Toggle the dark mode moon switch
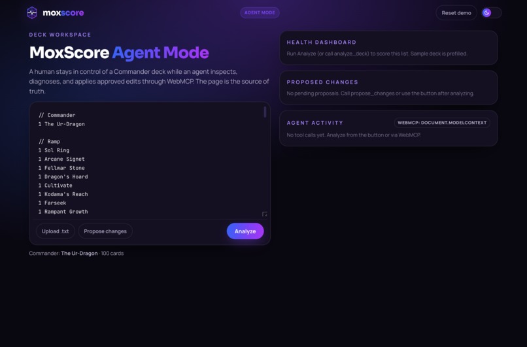Viewport: 527px width, 347px height. point(492,13)
